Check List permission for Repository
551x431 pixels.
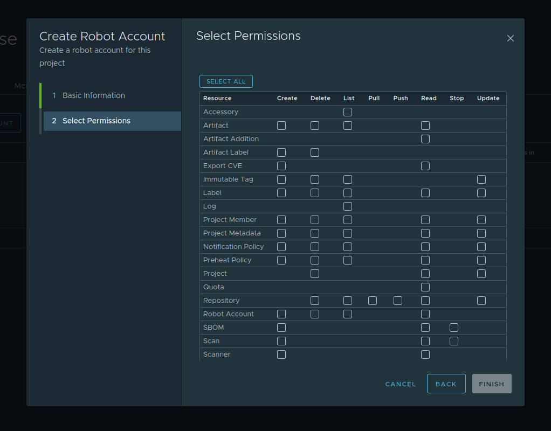(348, 301)
